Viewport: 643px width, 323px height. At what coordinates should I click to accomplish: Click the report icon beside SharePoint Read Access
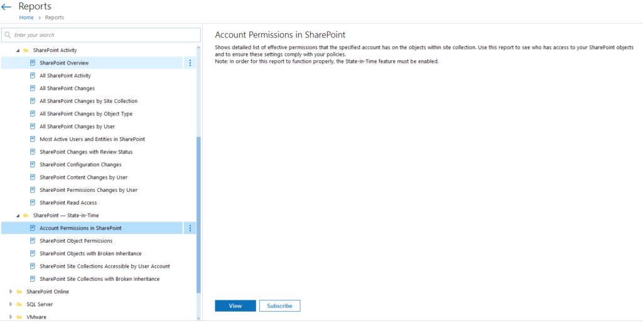tap(33, 203)
